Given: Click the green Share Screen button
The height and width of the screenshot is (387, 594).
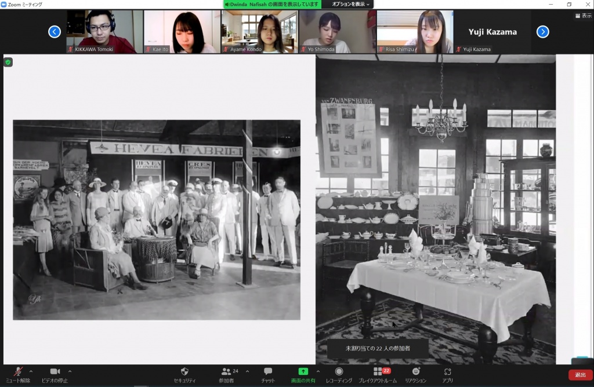Looking at the screenshot, I should click(x=303, y=375).
